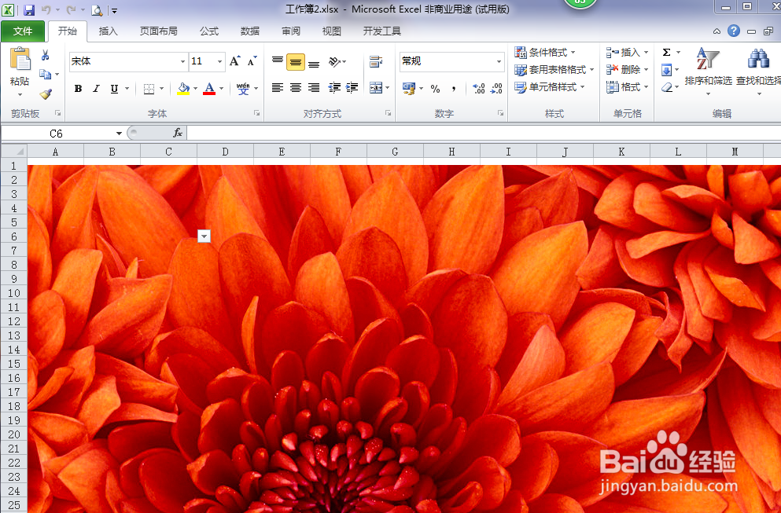Screen dimensions: 781x513
Task: Decrease font size with the small A
Action: 252,61
